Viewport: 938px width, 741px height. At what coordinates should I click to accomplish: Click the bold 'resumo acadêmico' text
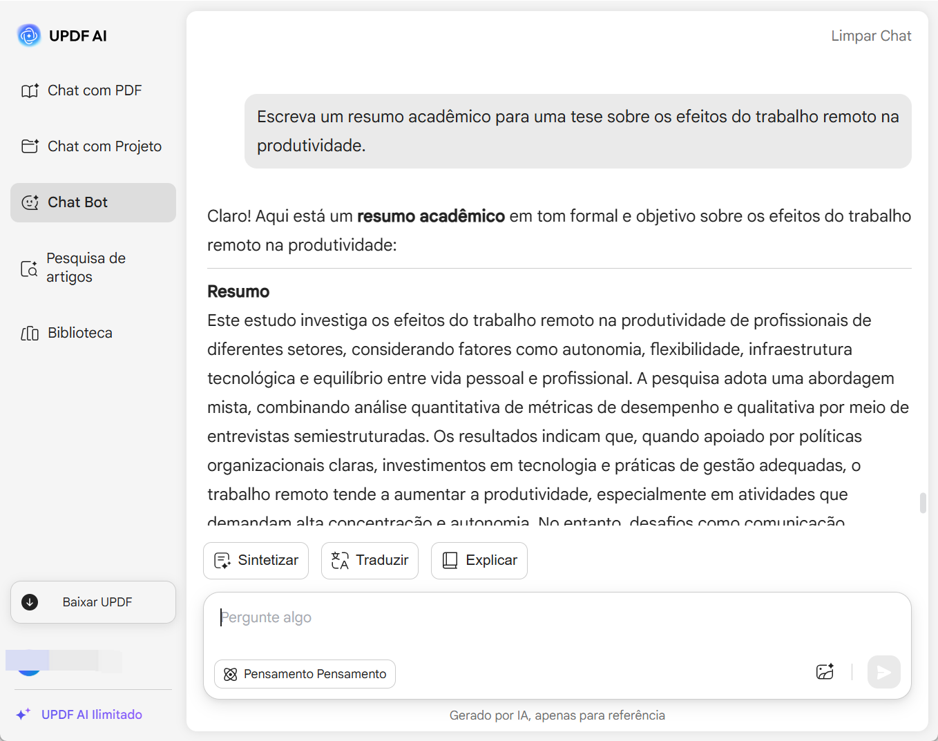431,216
